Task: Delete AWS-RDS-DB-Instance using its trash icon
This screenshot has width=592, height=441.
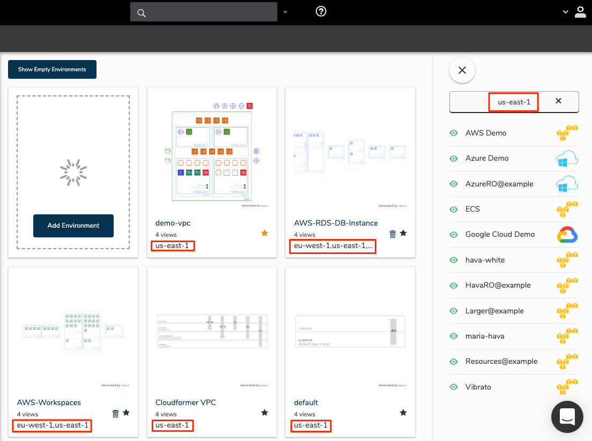Action: (393, 234)
